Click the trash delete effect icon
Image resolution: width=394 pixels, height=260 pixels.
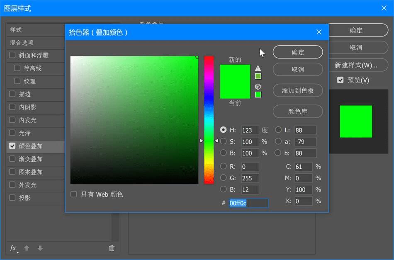112,248
